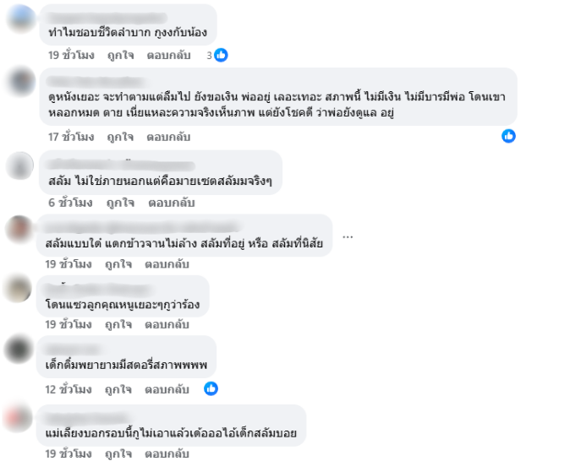Click the avatar beside the โดนแซวลูกคุณหนู comment
Image resolution: width=581 pixels, height=461 pixels.
point(18,288)
